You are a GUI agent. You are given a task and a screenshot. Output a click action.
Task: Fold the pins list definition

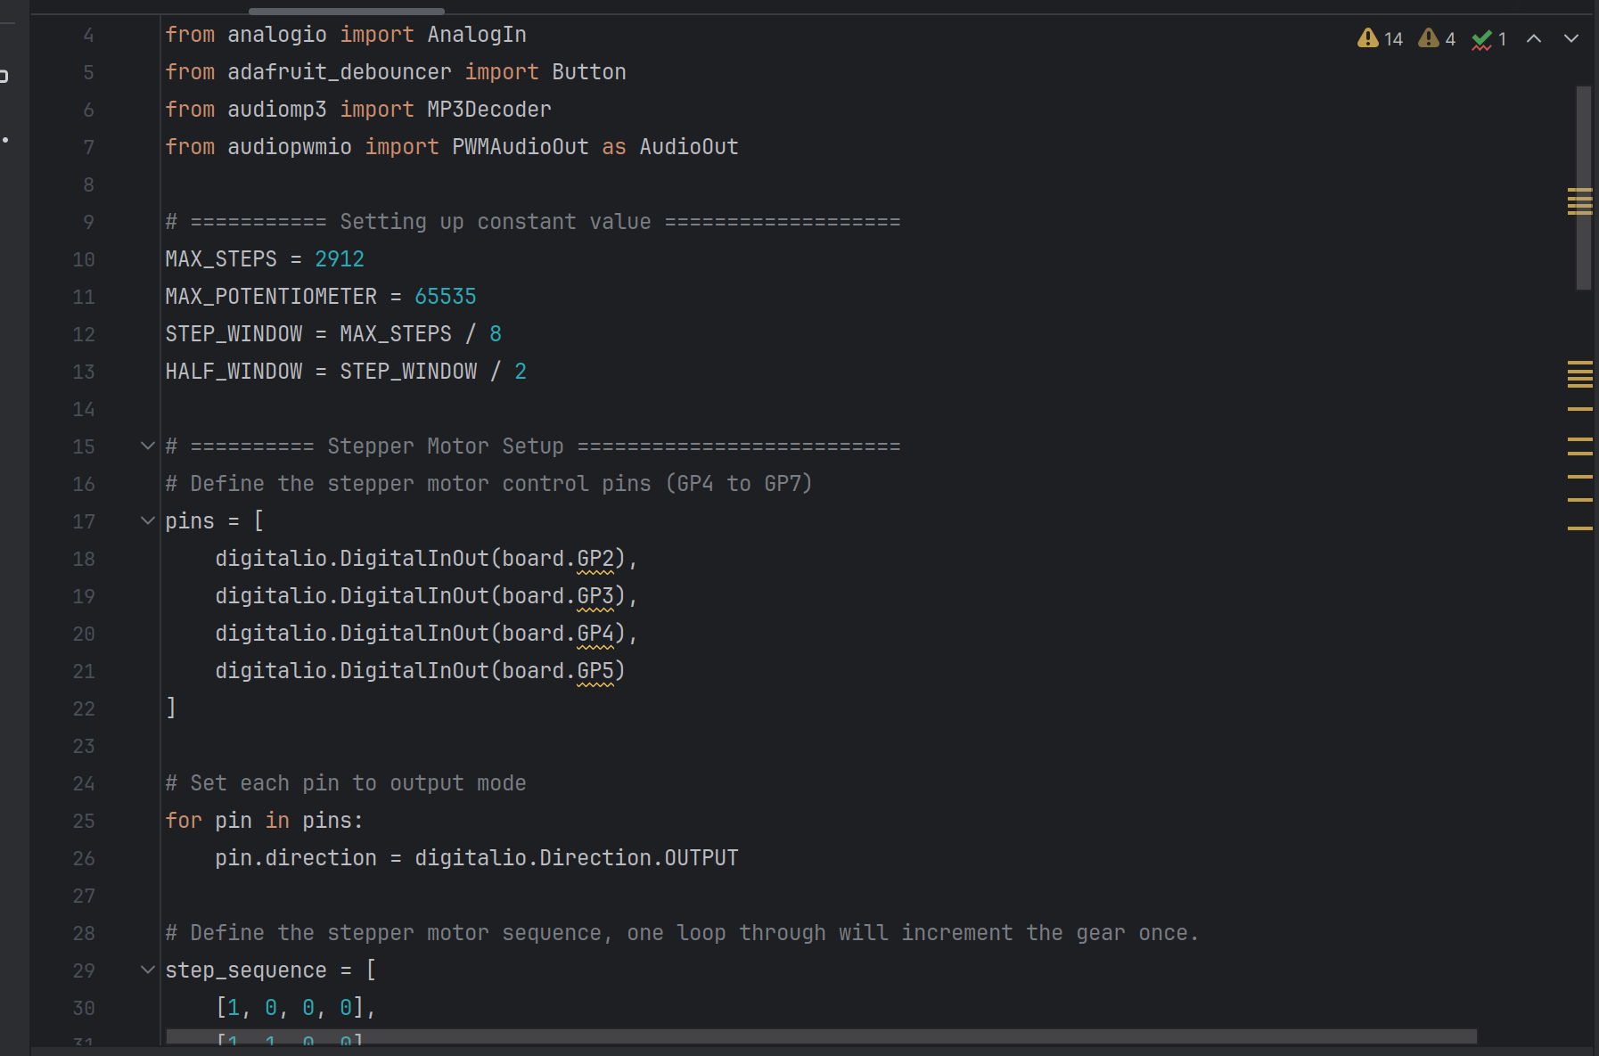point(148,520)
